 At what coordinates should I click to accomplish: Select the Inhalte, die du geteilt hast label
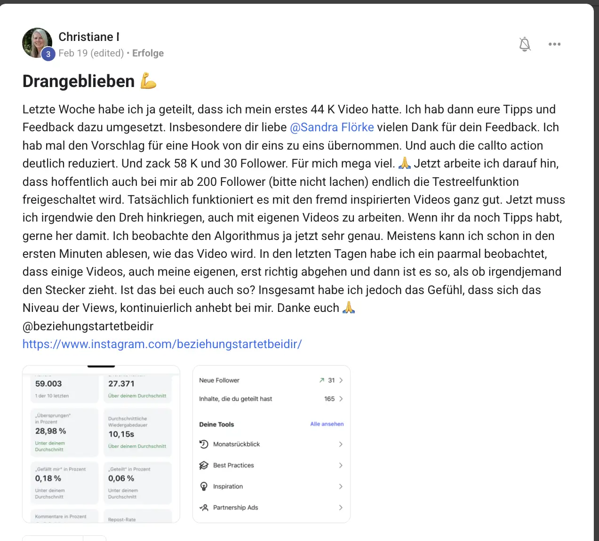236,399
